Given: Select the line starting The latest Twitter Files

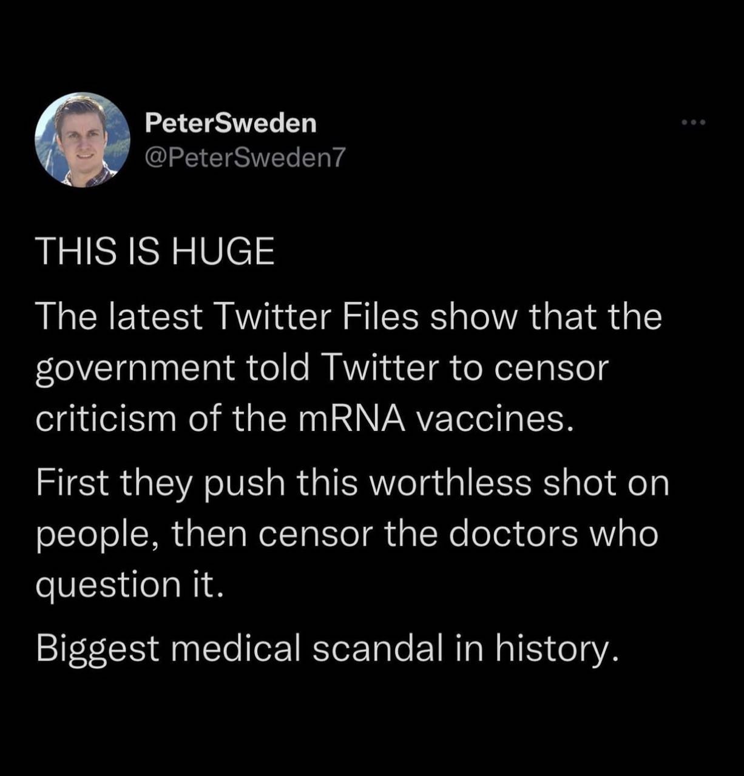Looking at the screenshot, I should pyautogui.click(x=349, y=317).
